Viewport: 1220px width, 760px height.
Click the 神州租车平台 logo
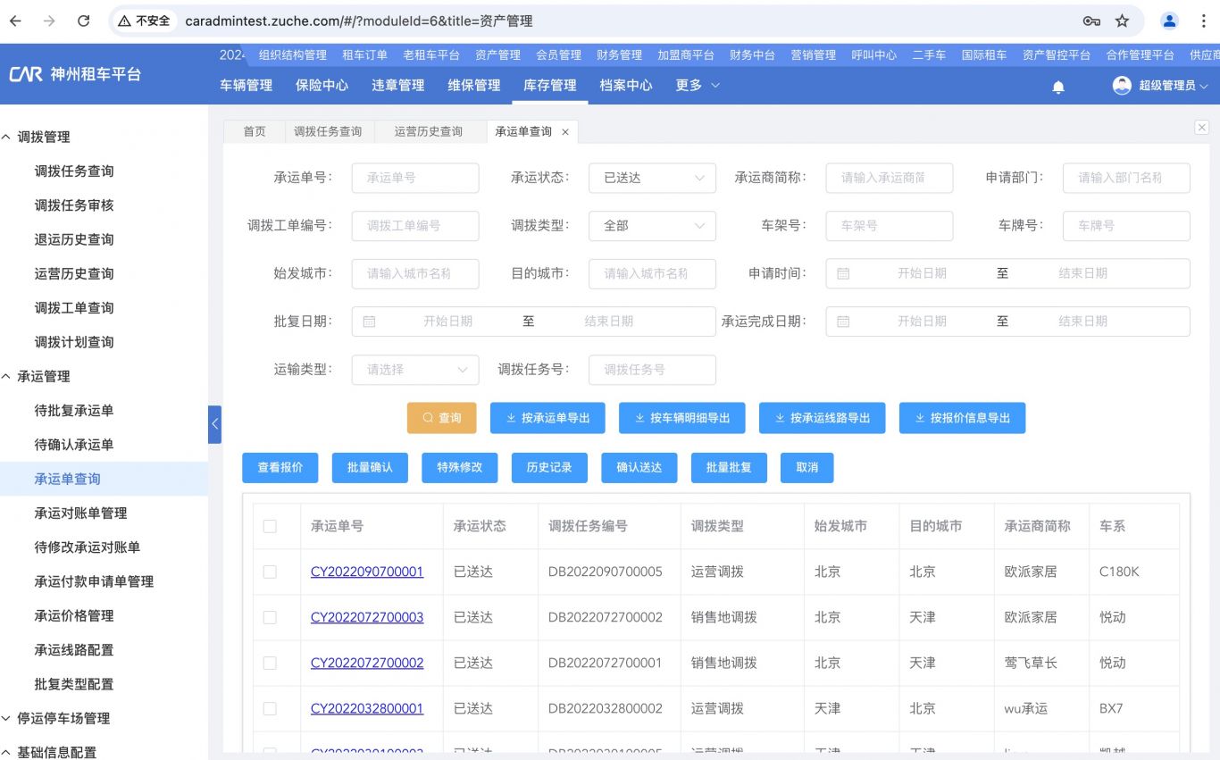tap(75, 74)
